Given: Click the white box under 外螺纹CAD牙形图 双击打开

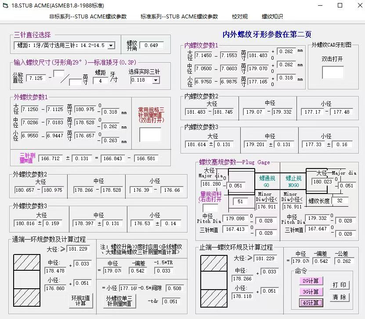Looking at the screenshot, I should click(333, 72).
